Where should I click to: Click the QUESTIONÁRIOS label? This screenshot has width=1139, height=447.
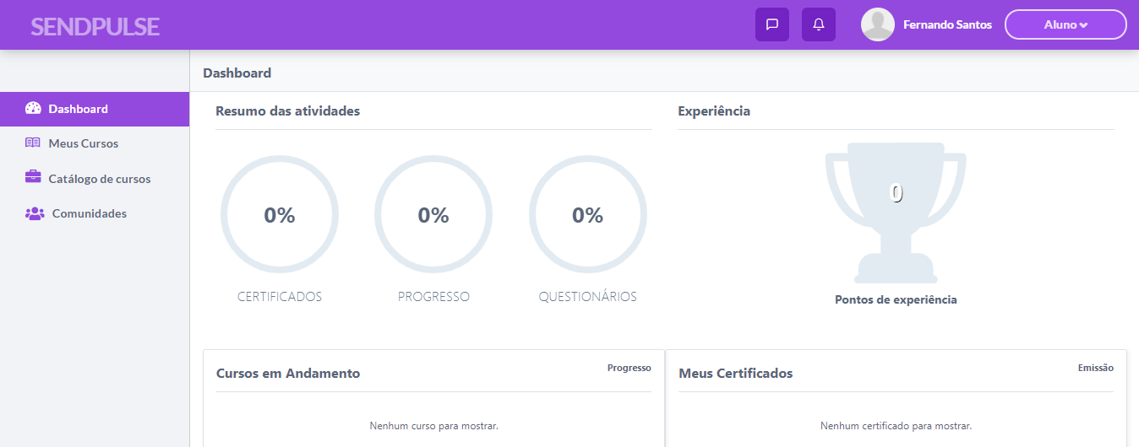pos(588,297)
